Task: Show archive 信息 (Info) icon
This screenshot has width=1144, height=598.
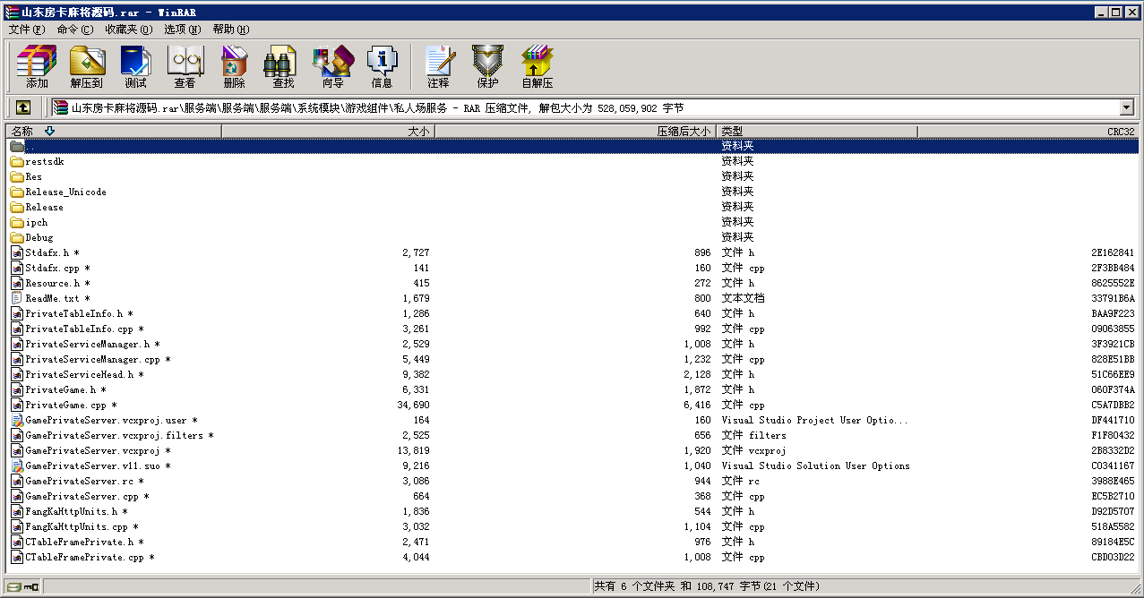Action: (x=382, y=66)
